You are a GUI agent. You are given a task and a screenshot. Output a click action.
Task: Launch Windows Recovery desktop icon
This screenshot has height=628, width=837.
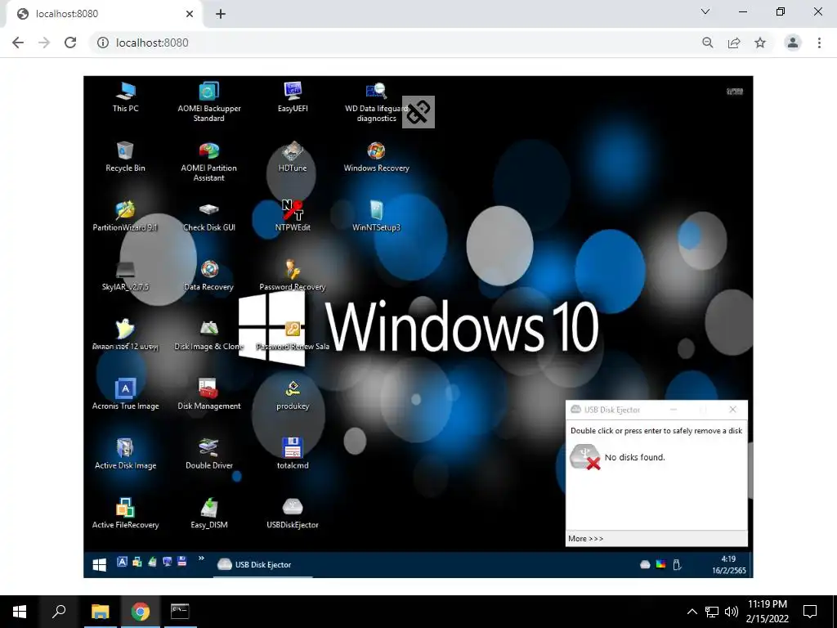[x=376, y=156]
